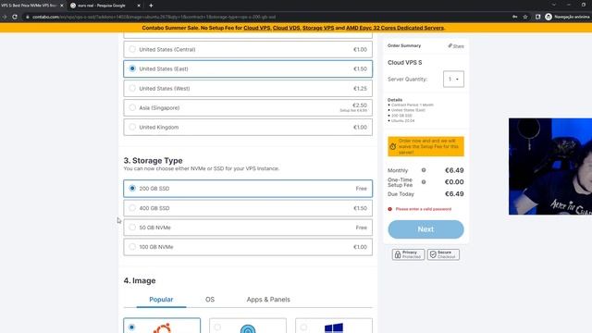Select United Kingdom region
Image resolution: width=592 pixels, height=333 pixels.
(x=248, y=128)
